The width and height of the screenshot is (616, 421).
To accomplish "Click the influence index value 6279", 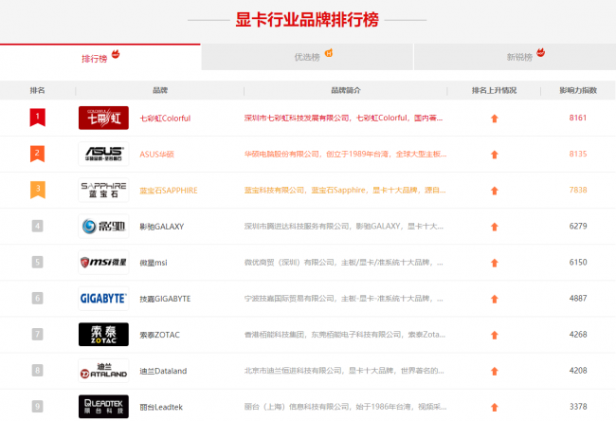I will [578, 226].
